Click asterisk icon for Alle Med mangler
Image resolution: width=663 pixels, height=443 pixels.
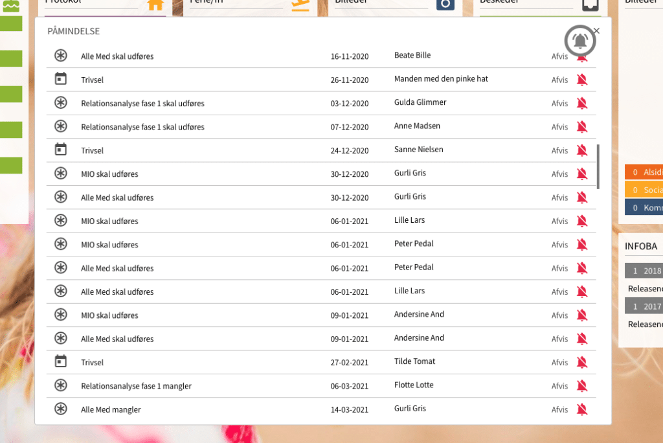coord(60,409)
